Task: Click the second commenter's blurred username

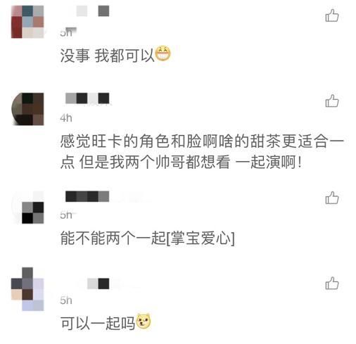Action: click(x=87, y=98)
